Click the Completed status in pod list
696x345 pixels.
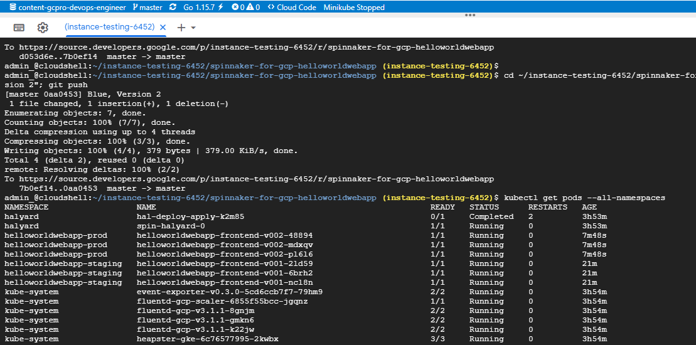pyautogui.click(x=491, y=216)
